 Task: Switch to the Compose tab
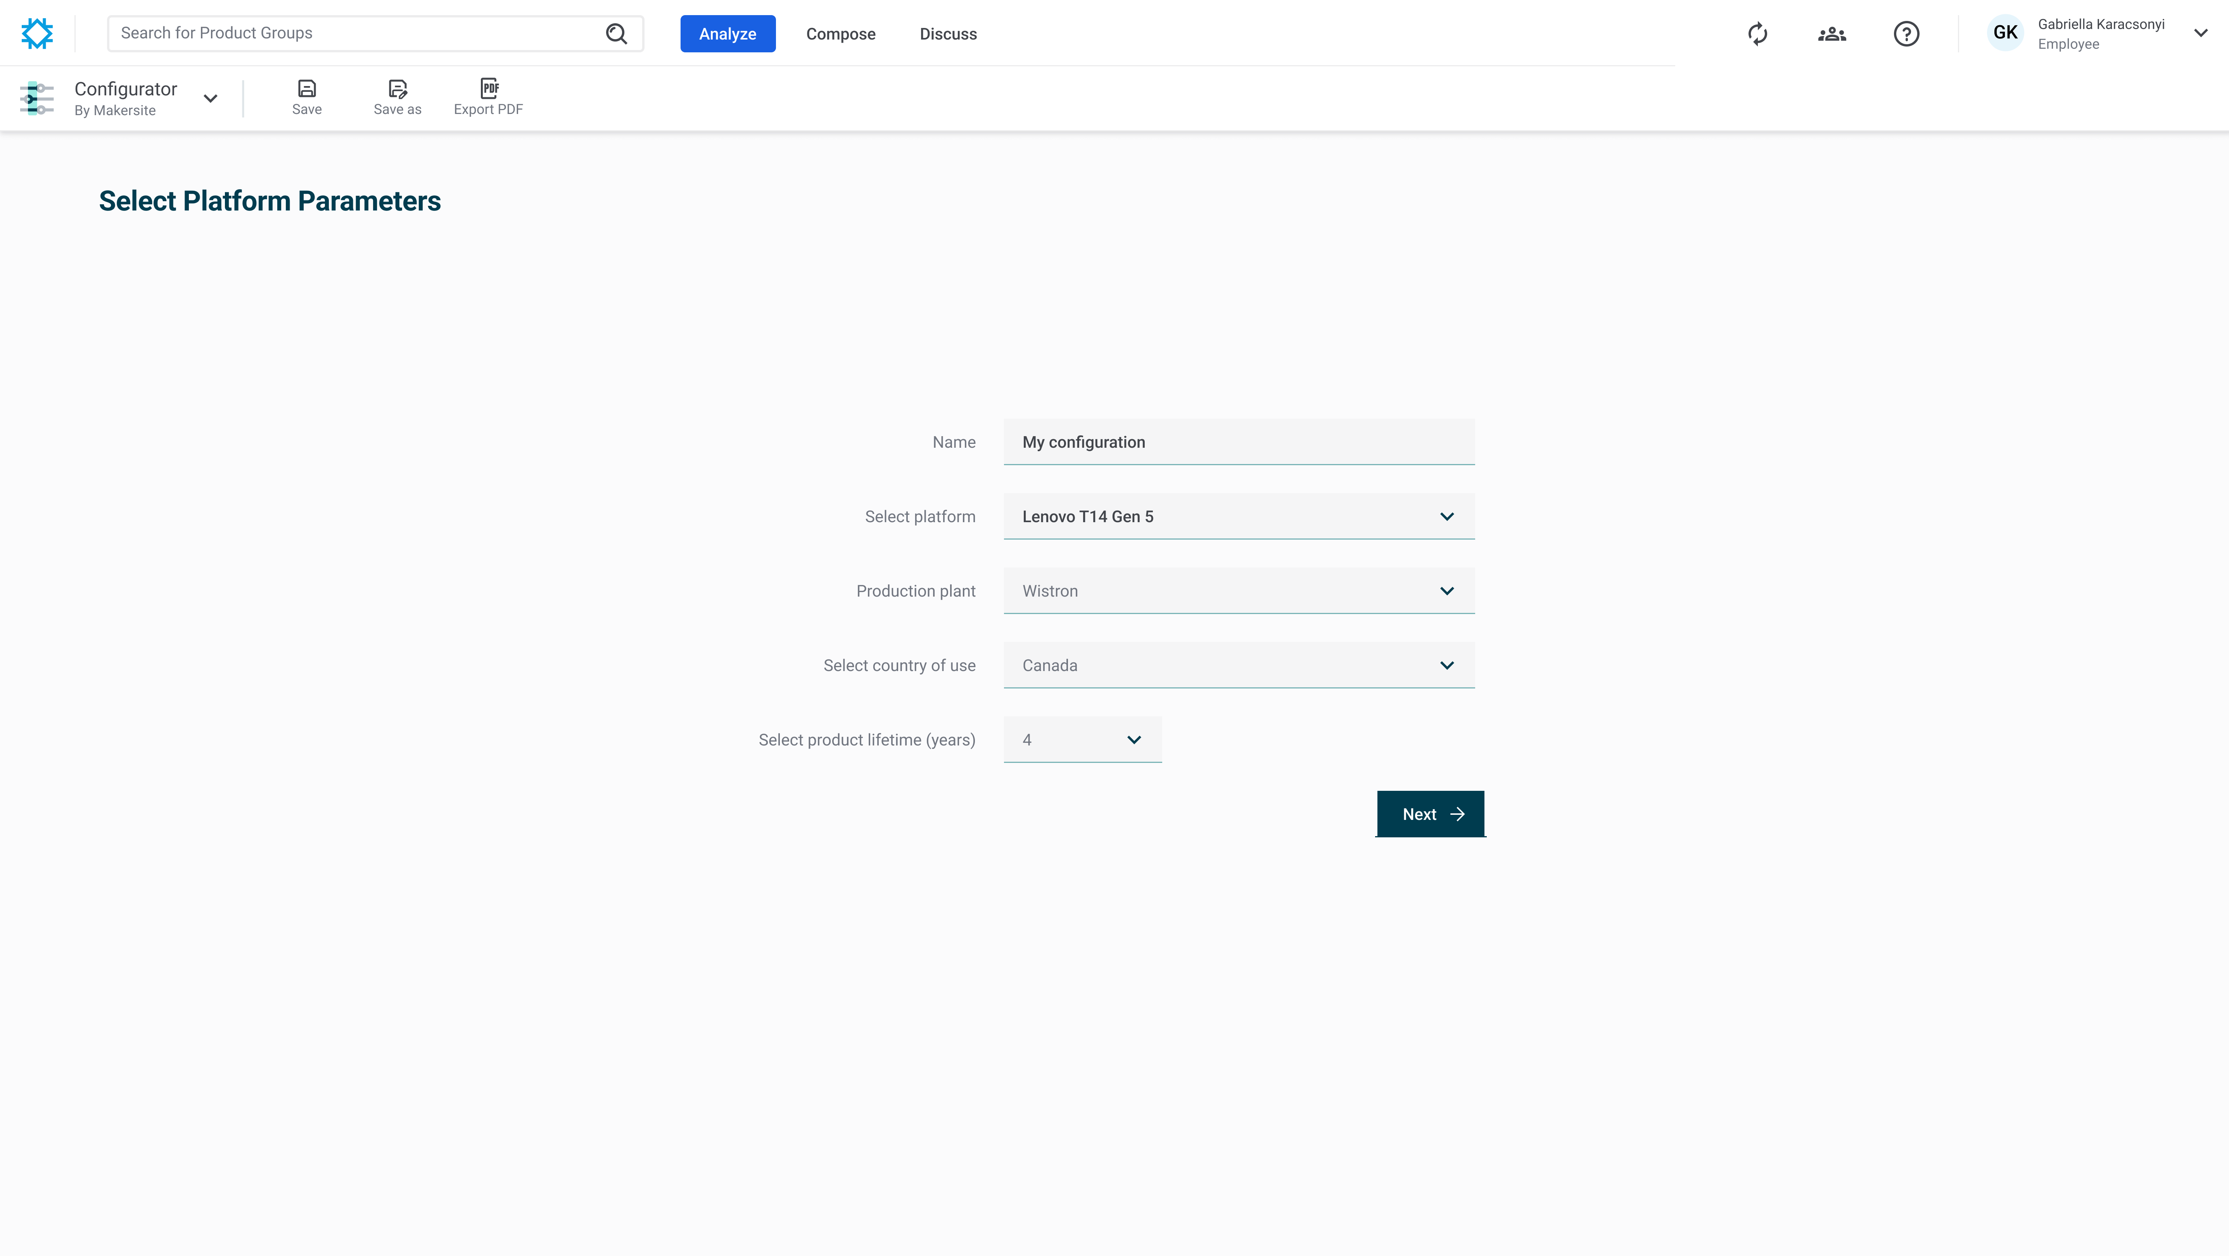pyautogui.click(x=840, y=34)
